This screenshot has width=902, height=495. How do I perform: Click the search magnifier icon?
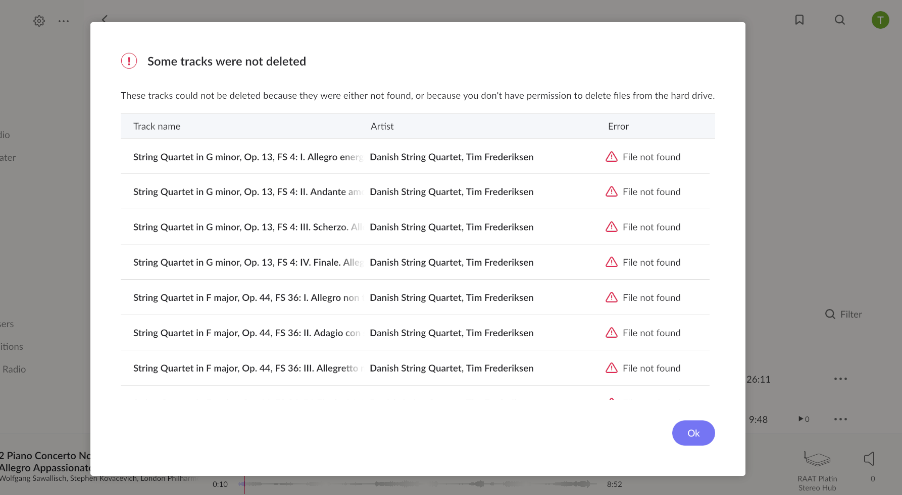[839, 20]
